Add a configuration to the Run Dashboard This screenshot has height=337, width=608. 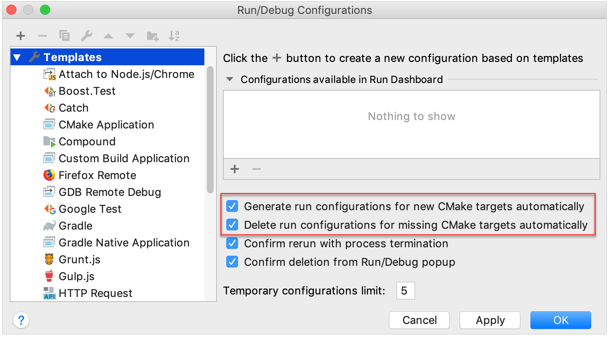click(234, 169)
